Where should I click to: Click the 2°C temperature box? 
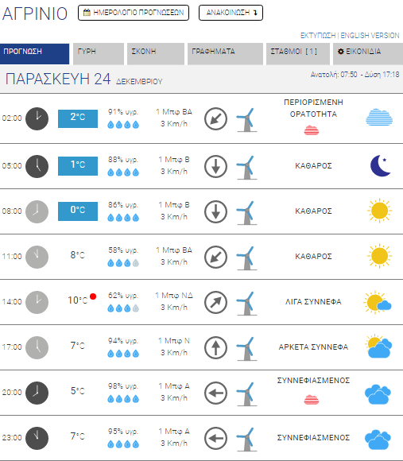coord(78,118)
